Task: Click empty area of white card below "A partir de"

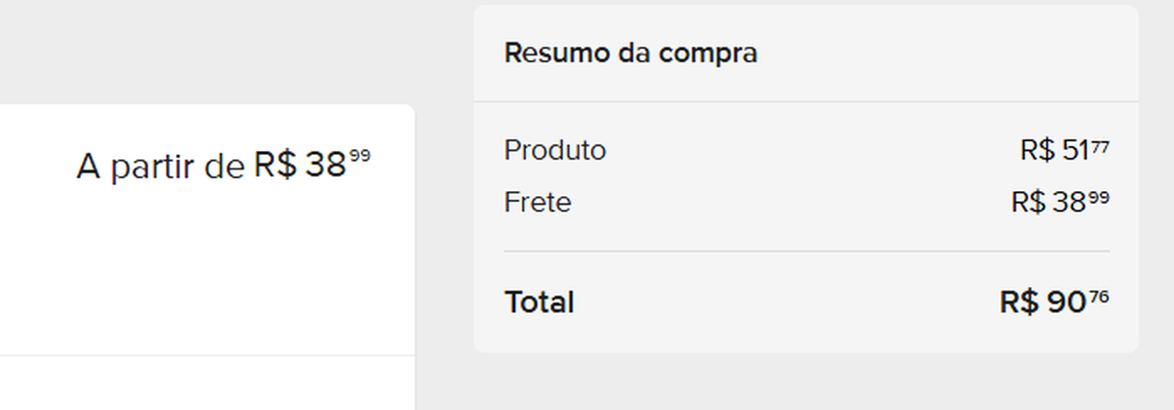Action: coord(205,271)
